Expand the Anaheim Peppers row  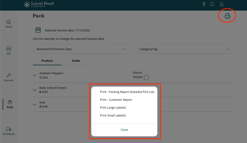[x=35, y=76]
